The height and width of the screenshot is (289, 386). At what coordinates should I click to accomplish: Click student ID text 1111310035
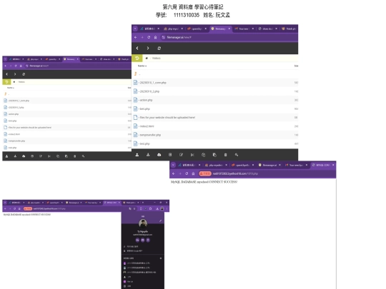[187, 15]
